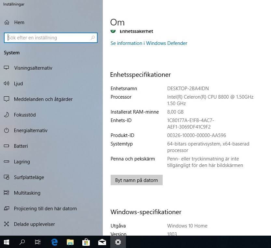Focus the Sök efter en inställning field
The image size is (271, 248).
51,38
